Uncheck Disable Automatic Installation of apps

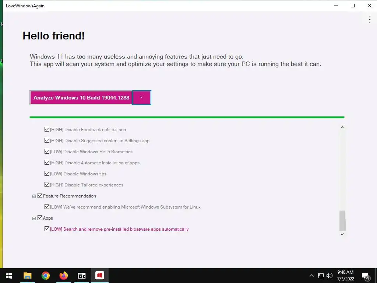[x=47, y=163]
